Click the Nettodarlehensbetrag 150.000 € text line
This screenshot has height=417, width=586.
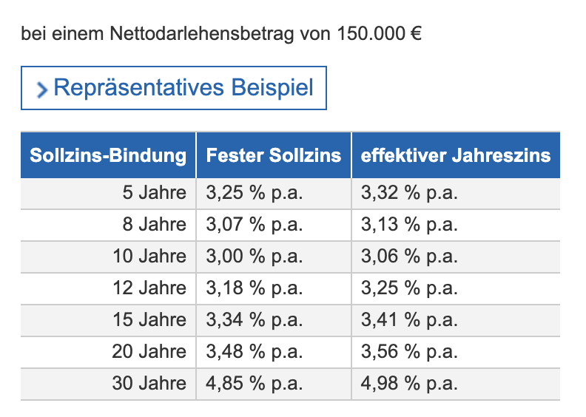[222, 34]
